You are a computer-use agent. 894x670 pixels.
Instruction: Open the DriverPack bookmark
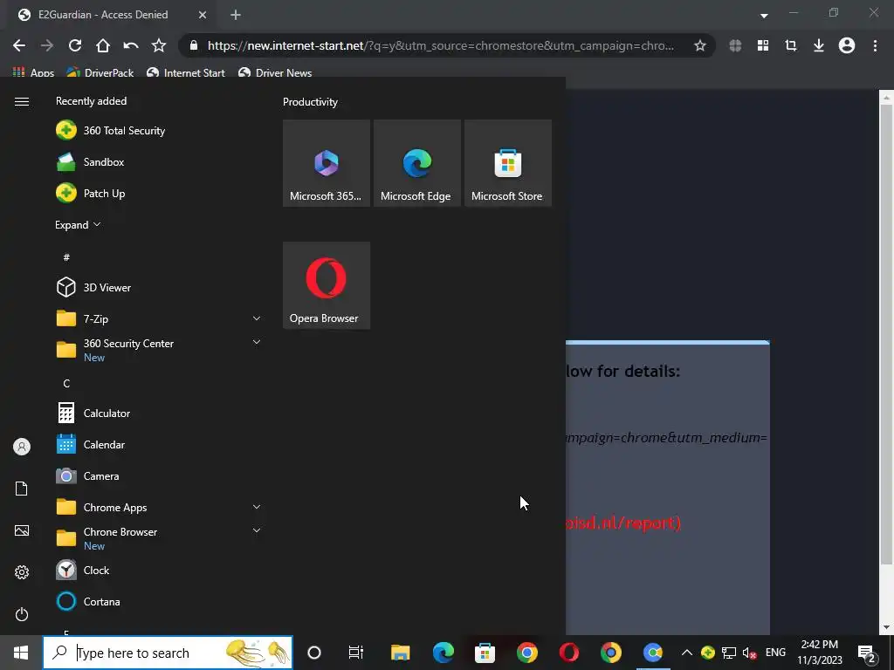click(x=100, y=72)
